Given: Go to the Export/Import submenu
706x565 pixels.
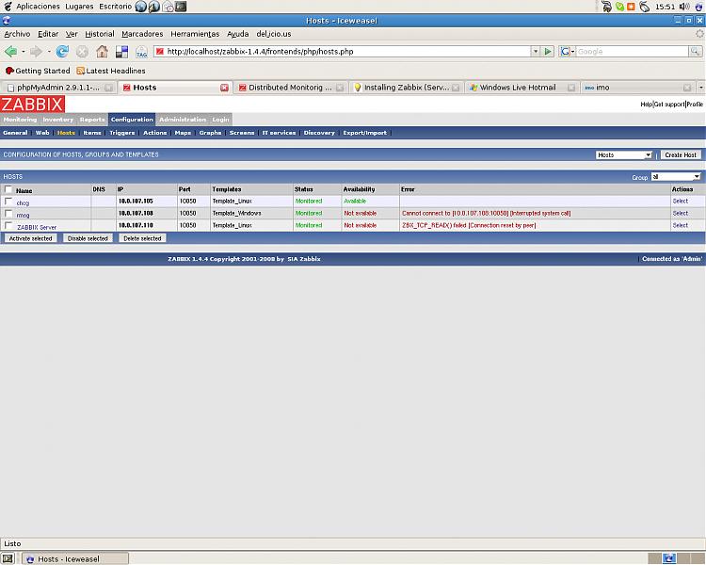Looking at the screenshot, I should 364,133.
